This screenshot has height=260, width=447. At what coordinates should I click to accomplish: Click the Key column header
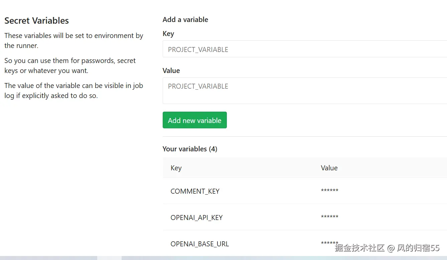coord(176,168)
